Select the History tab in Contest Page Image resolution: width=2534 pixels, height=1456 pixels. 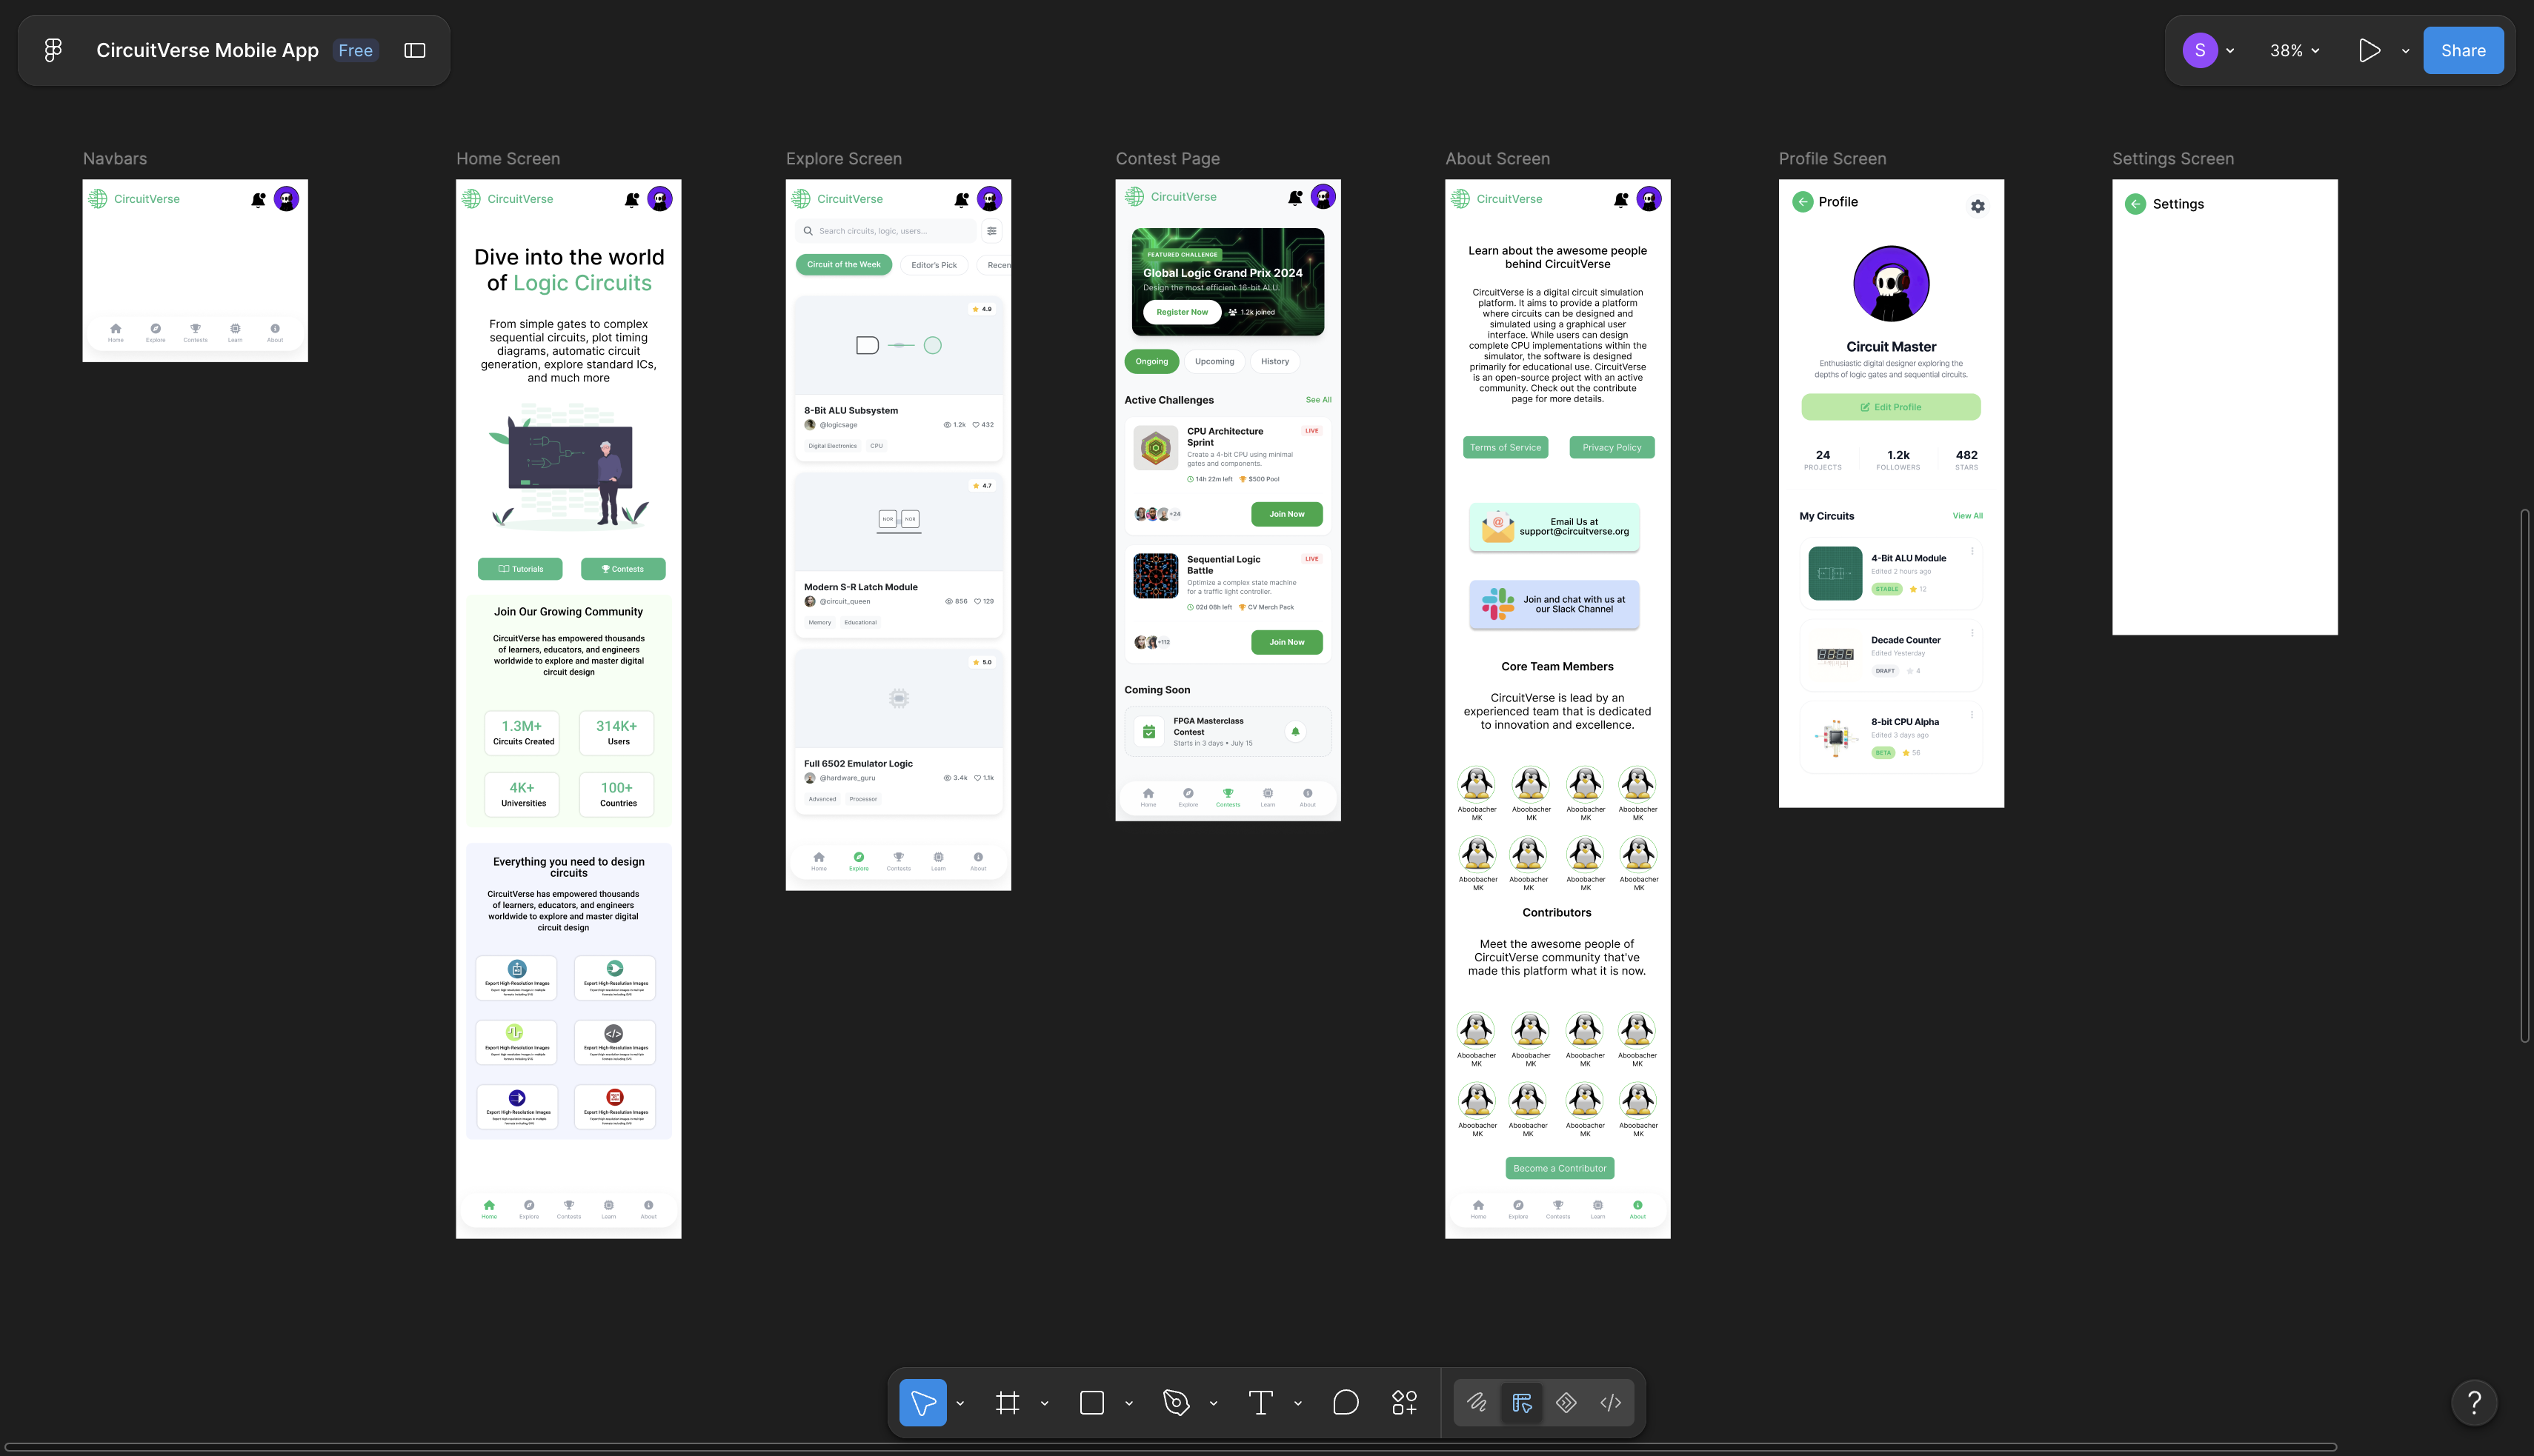coord(1274,361)
